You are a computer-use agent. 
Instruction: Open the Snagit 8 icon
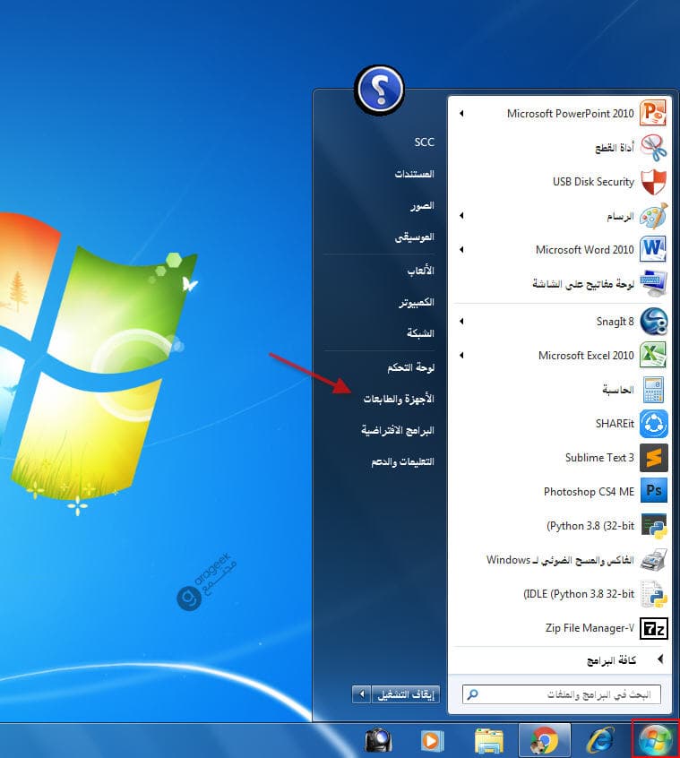tap(653, 321)
